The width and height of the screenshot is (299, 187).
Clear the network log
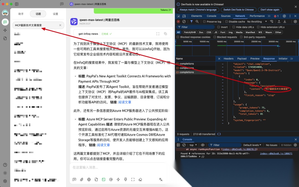point(184,22)
